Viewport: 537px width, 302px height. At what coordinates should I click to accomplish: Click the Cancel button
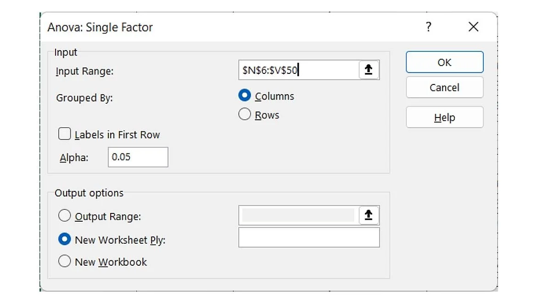(444, 87)
